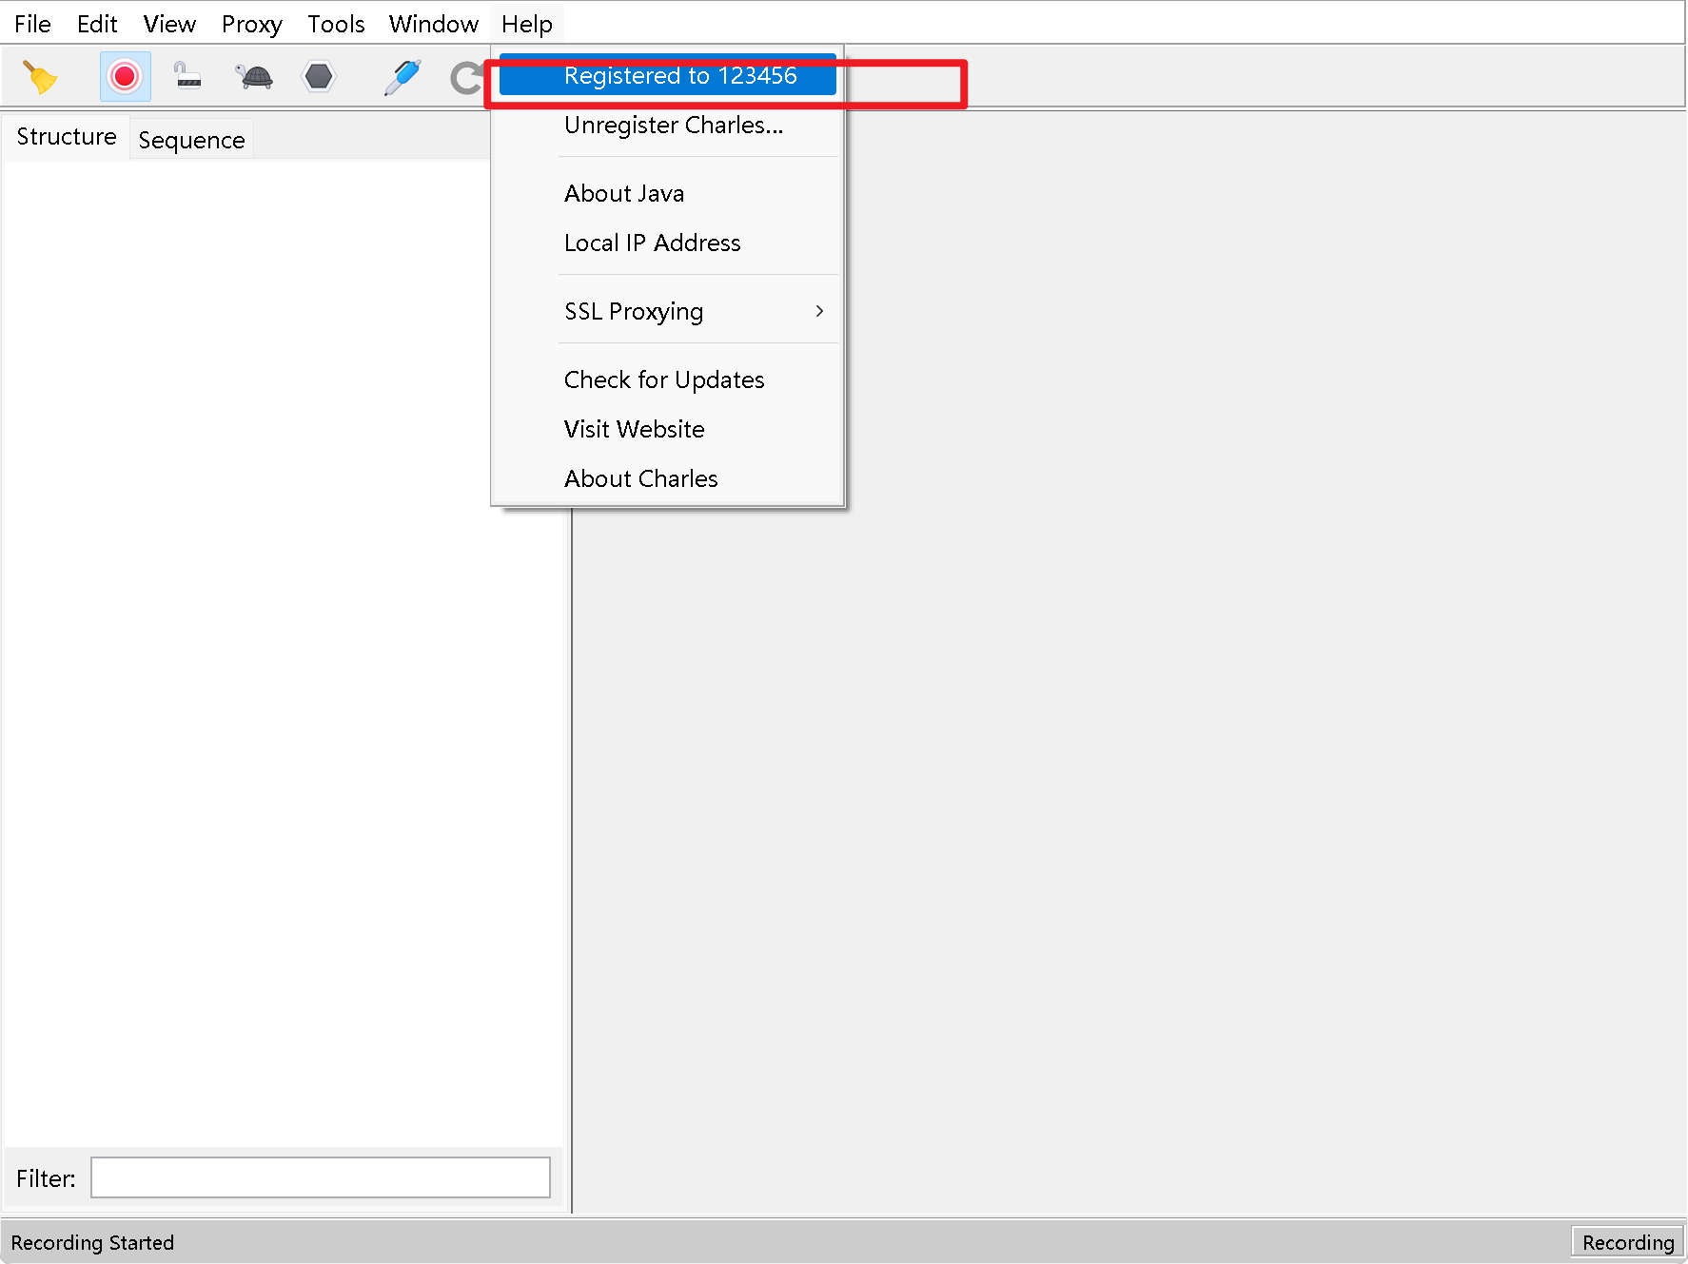The width and height of the screenshot is (1688, 1264).
Task: Click the Compose pen icon
Action: click(x=402, y=77)
